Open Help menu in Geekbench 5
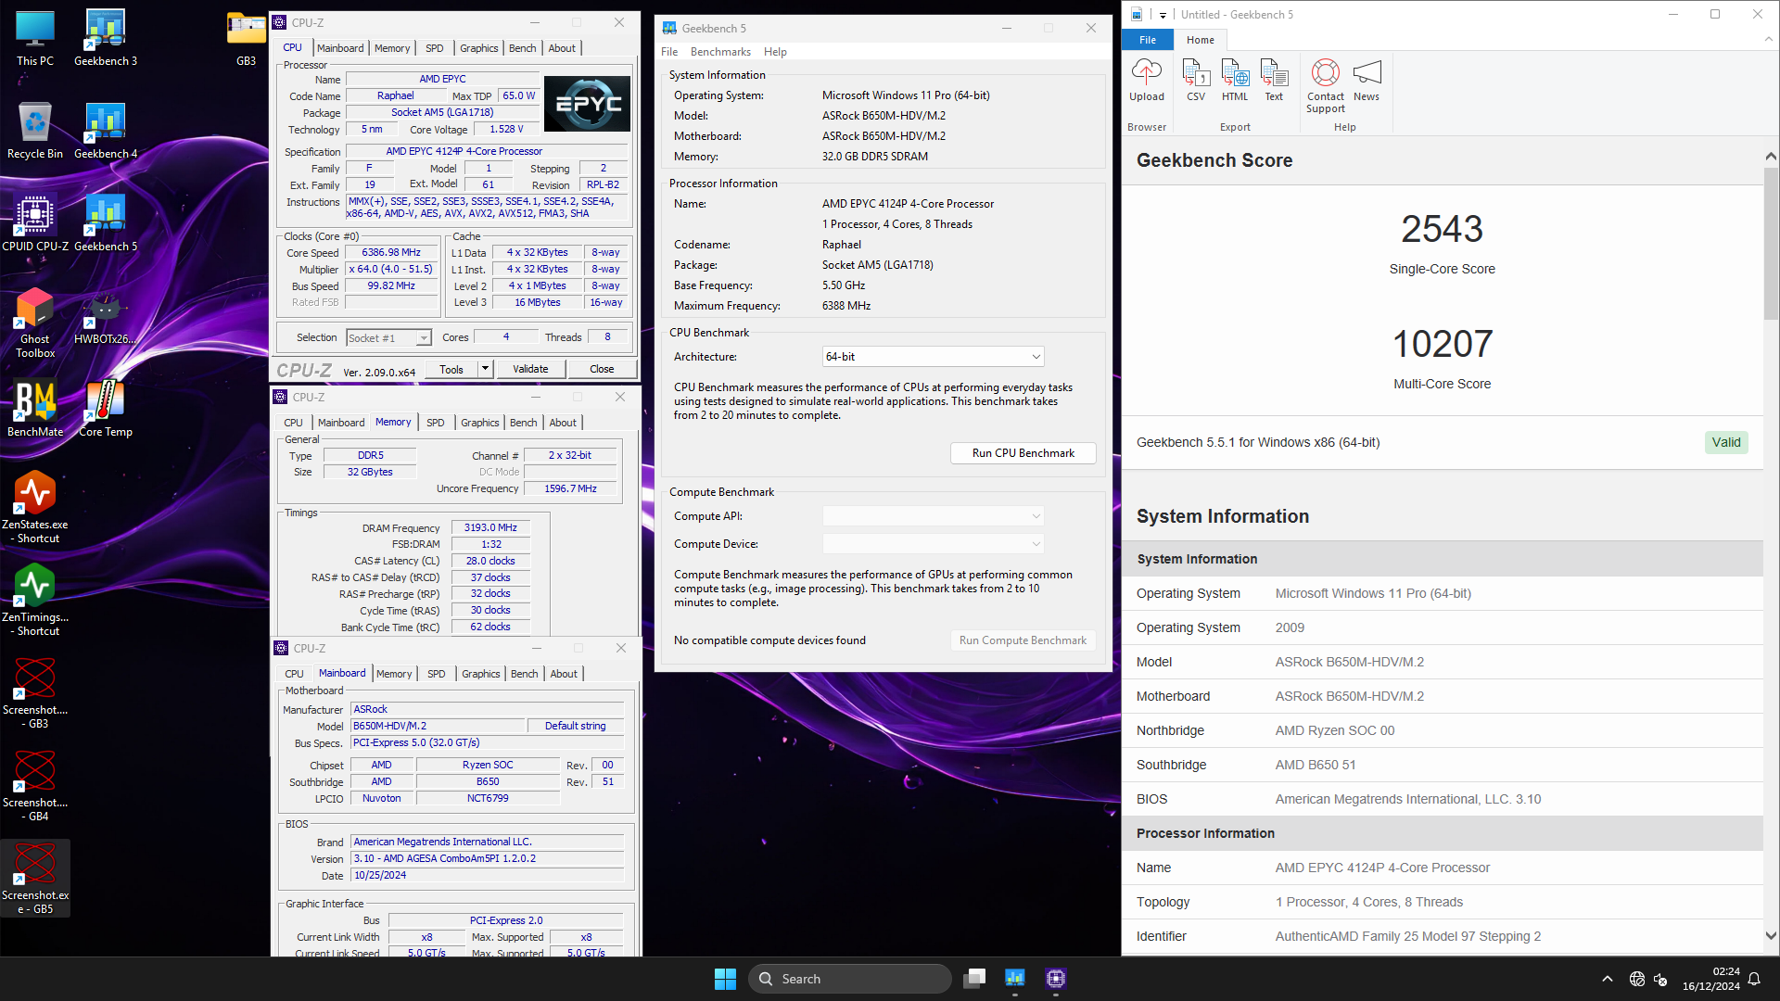This screenshot has height=1001, width=1780. [x=775, y=52]
